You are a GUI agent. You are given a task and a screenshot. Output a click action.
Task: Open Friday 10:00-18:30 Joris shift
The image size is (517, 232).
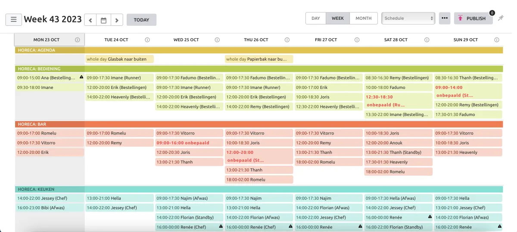coord(329,97)
